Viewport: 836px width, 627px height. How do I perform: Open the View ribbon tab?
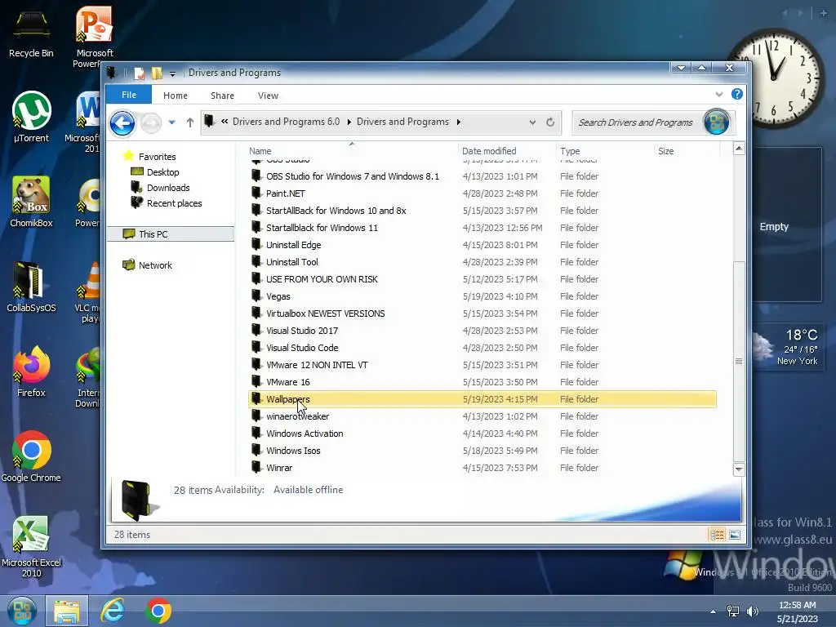tap(268, 96)
